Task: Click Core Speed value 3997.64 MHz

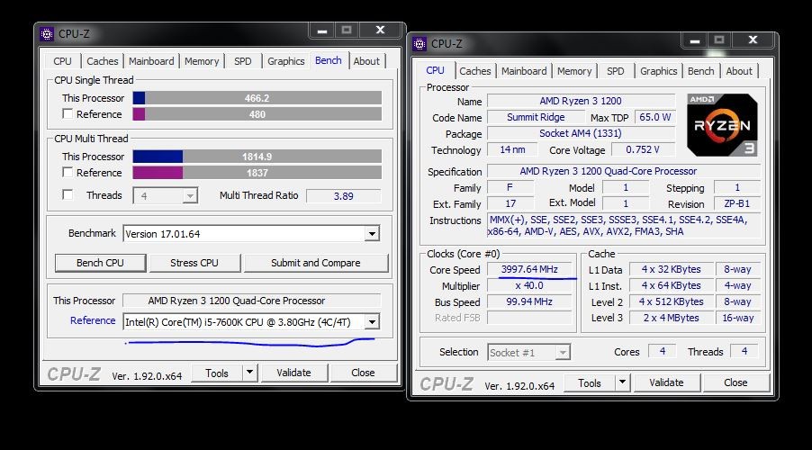Action: click(x=529, y=269)
